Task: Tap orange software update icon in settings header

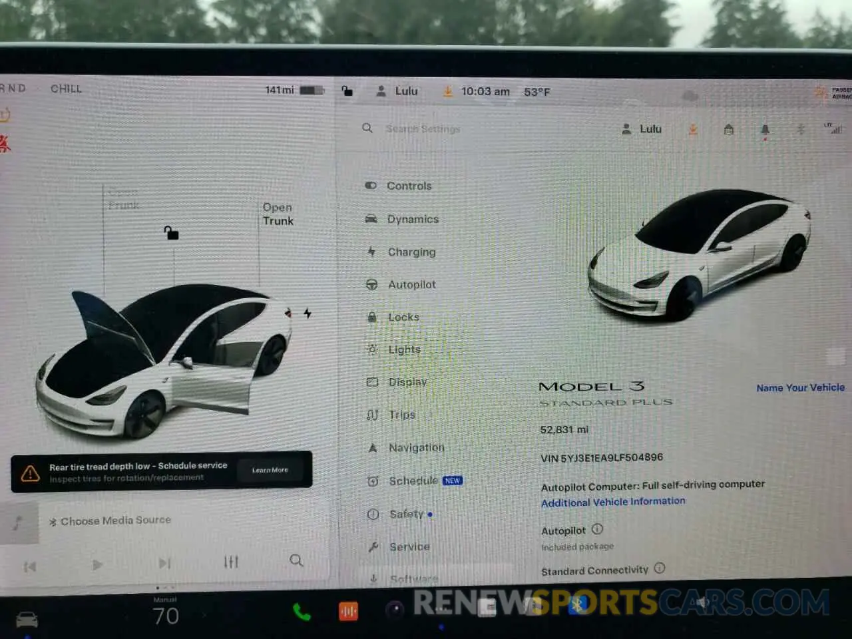Action: pyautogui.click(x=693, y=129)
